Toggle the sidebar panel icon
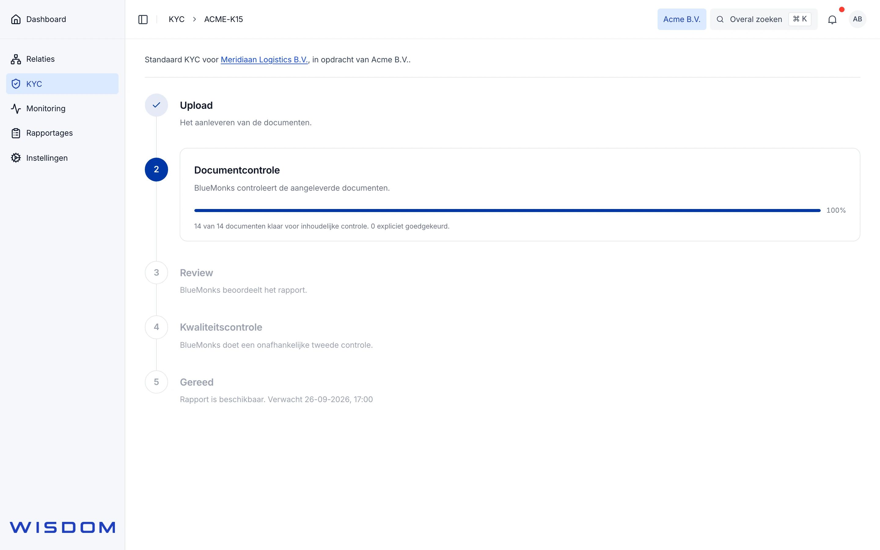This screenshot has height=550, width=880. [143, 19]
